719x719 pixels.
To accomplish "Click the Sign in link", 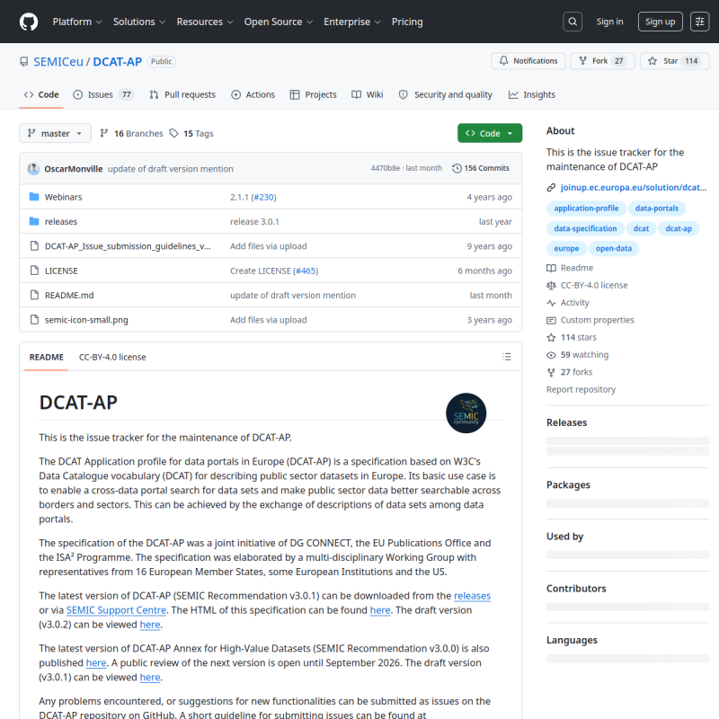I will point(609,22).
